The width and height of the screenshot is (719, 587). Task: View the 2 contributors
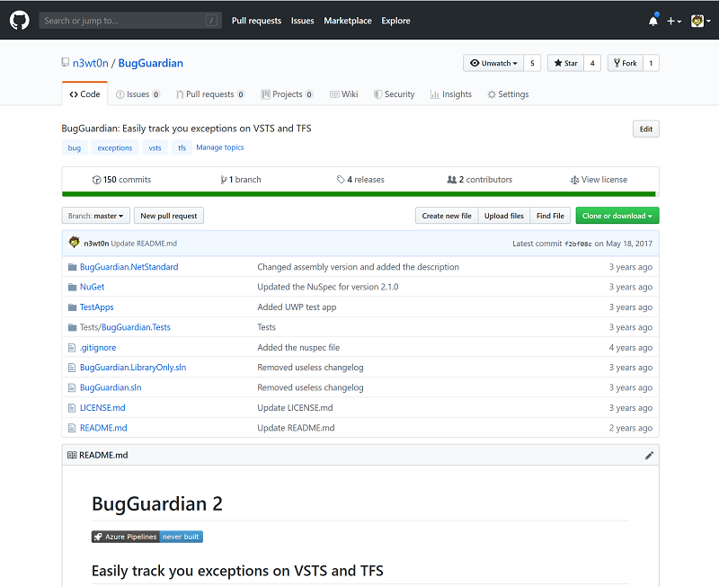pyautogui.click(x=480, y=179)
